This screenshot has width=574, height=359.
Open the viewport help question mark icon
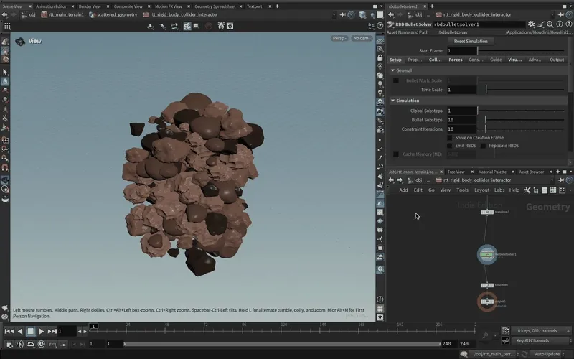click(x=380, y=26)
